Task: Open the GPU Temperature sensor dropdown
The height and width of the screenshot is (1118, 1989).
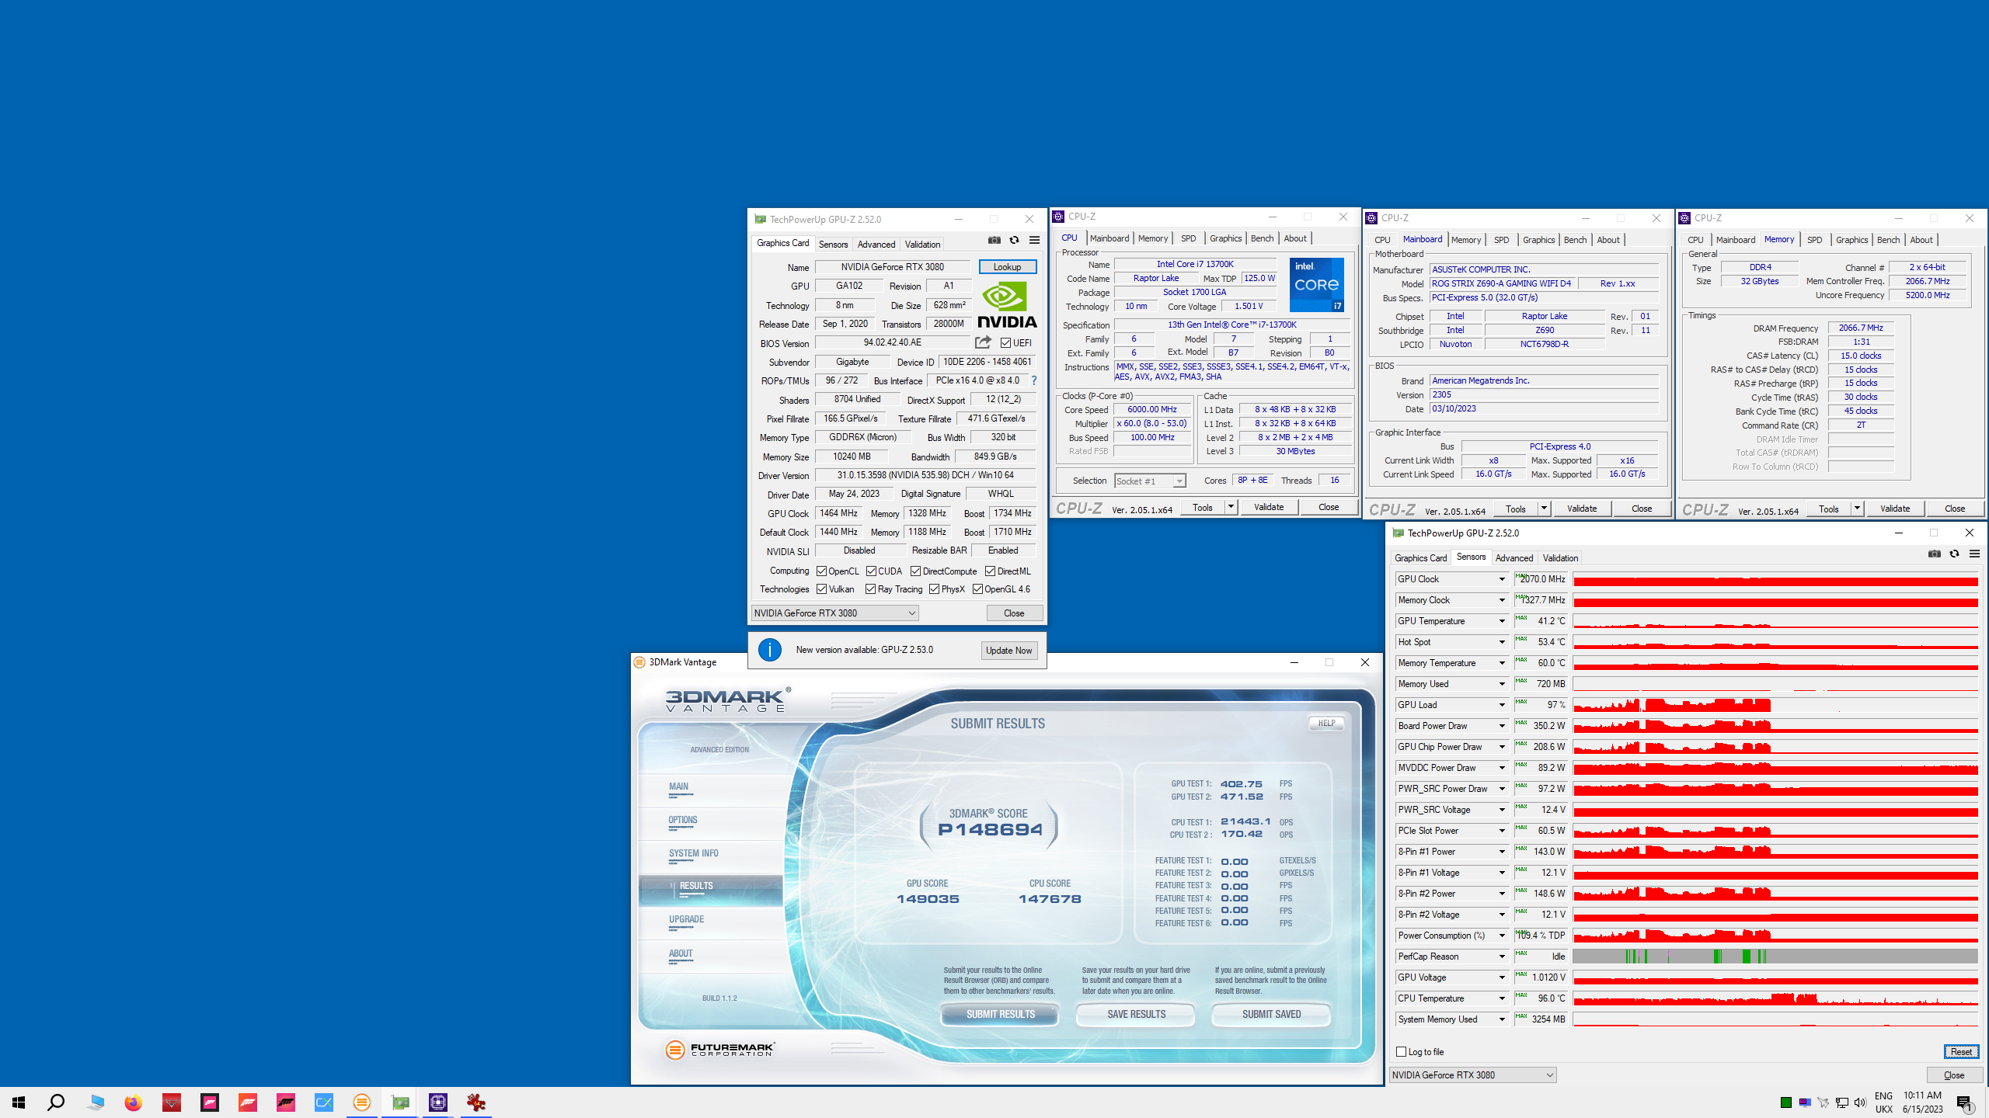Action: click(x=1501, y=621)
